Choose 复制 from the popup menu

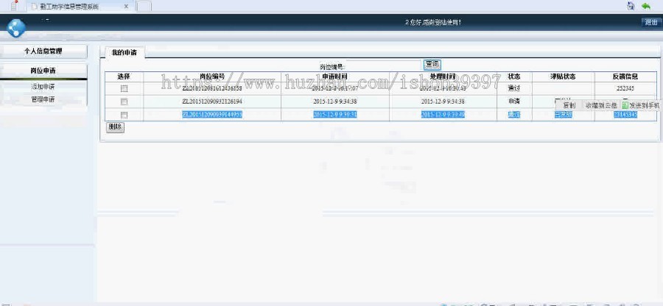569,105
